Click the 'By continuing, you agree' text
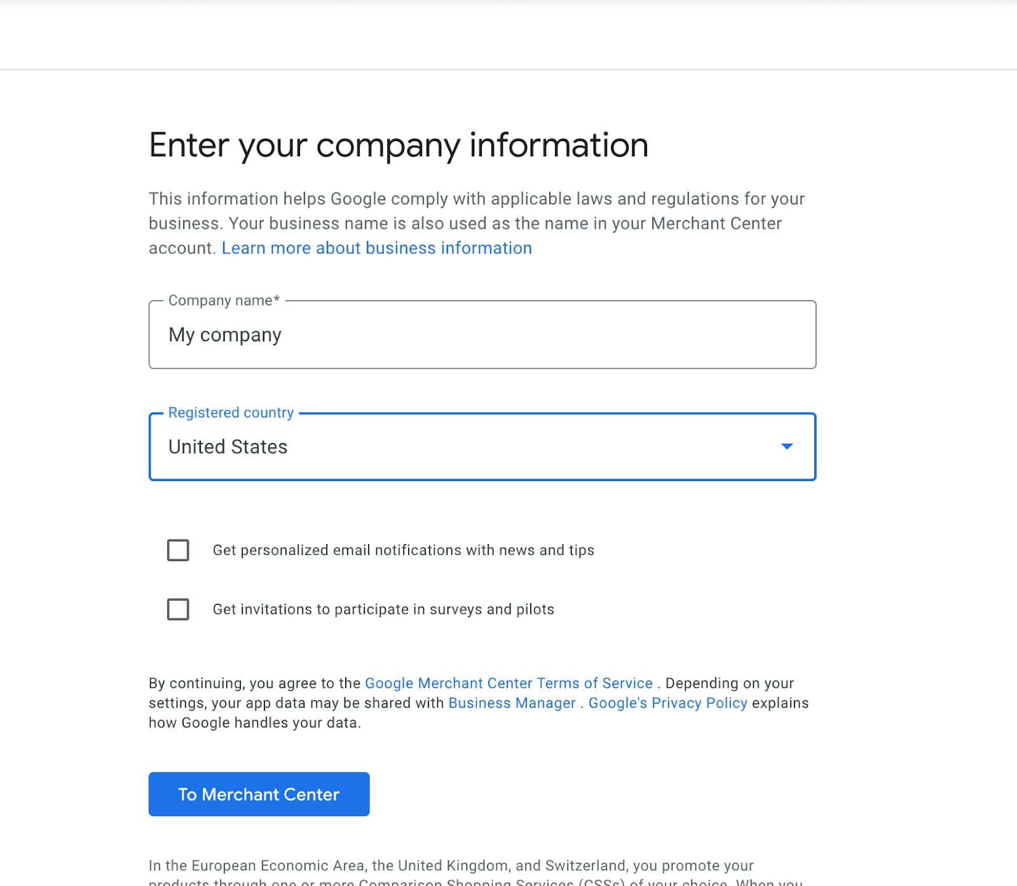The image size is (1017, 886). tap(254, 683)
